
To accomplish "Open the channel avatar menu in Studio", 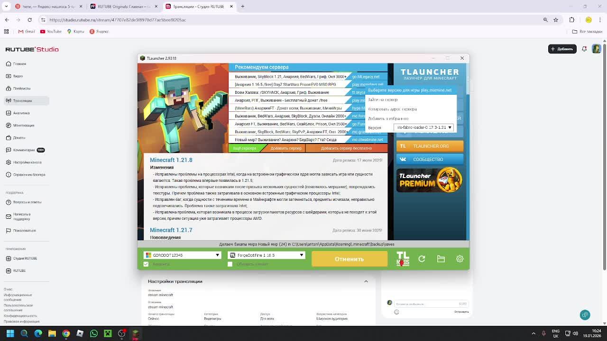I will click(596, 49).
